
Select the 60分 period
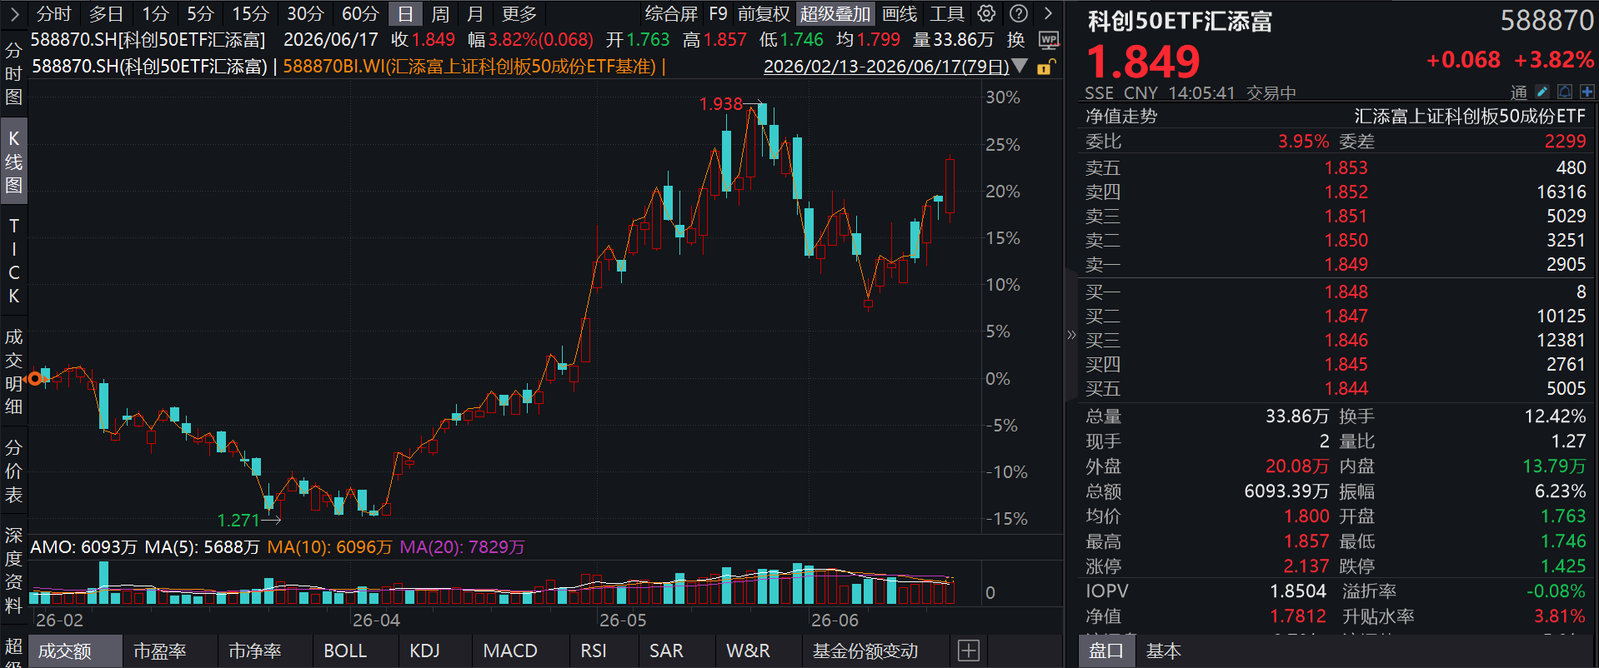pos(360,14)
